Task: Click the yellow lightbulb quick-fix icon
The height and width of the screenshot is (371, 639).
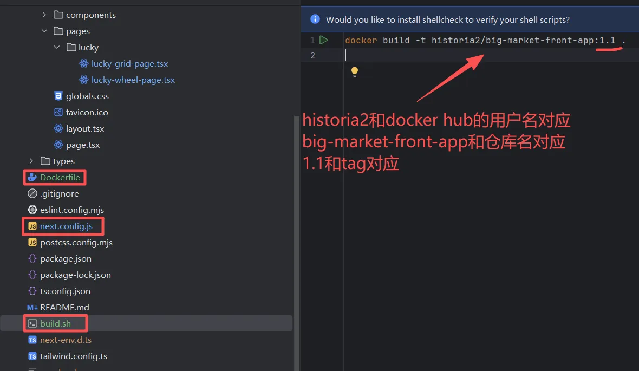Action: 355,71
